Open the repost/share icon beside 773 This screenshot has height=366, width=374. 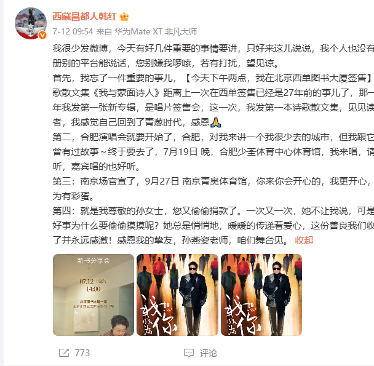64,353
